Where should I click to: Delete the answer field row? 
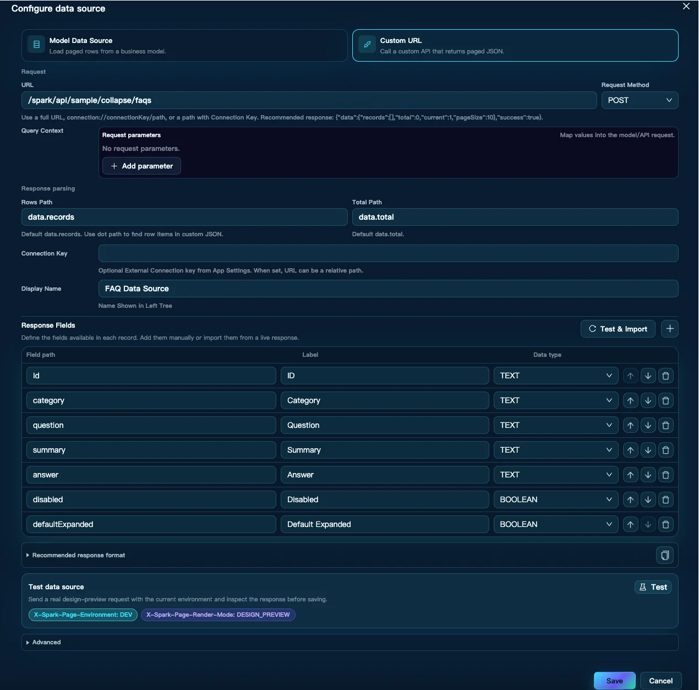click(665, 475)
